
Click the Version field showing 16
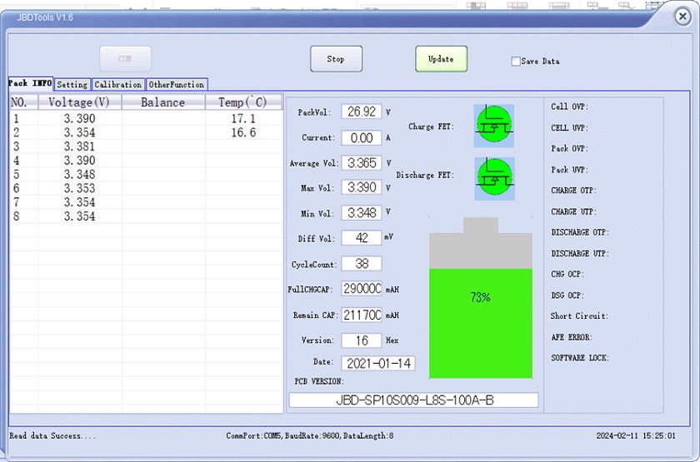click(362, 340)
